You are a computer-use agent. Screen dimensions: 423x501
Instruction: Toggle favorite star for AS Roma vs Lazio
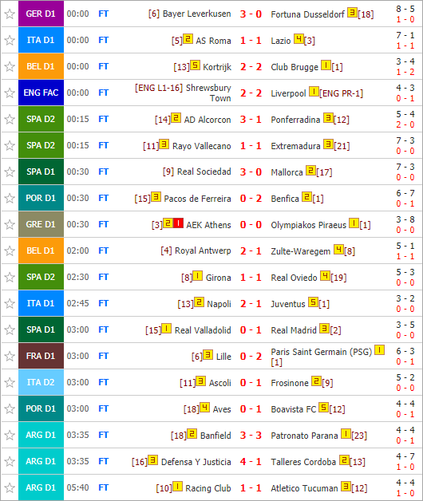tap(10, 40)
